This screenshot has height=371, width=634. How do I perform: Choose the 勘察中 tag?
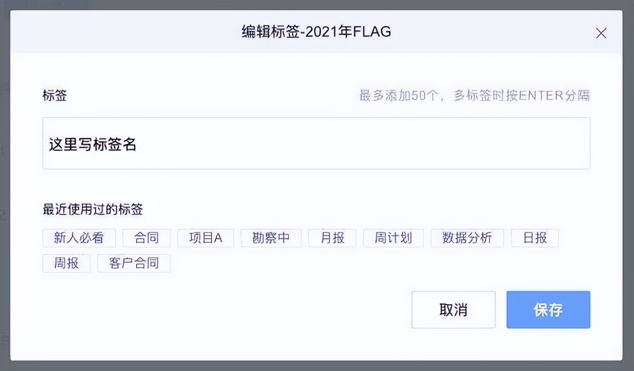pyautogui.click(x=271, y=238)
